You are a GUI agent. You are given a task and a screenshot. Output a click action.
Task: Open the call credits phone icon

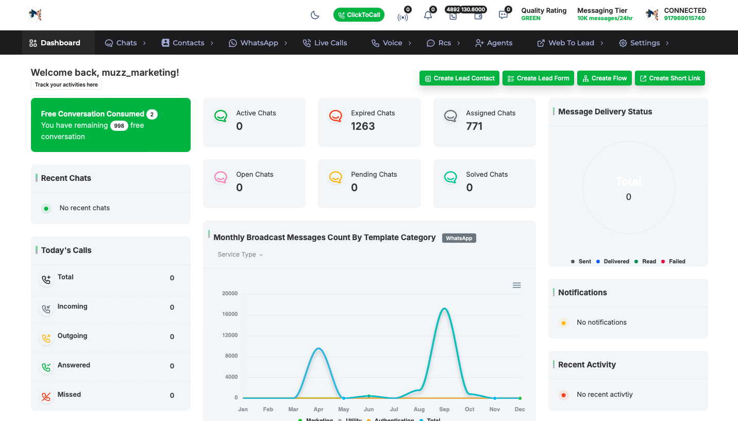click(x=453, y=16)
